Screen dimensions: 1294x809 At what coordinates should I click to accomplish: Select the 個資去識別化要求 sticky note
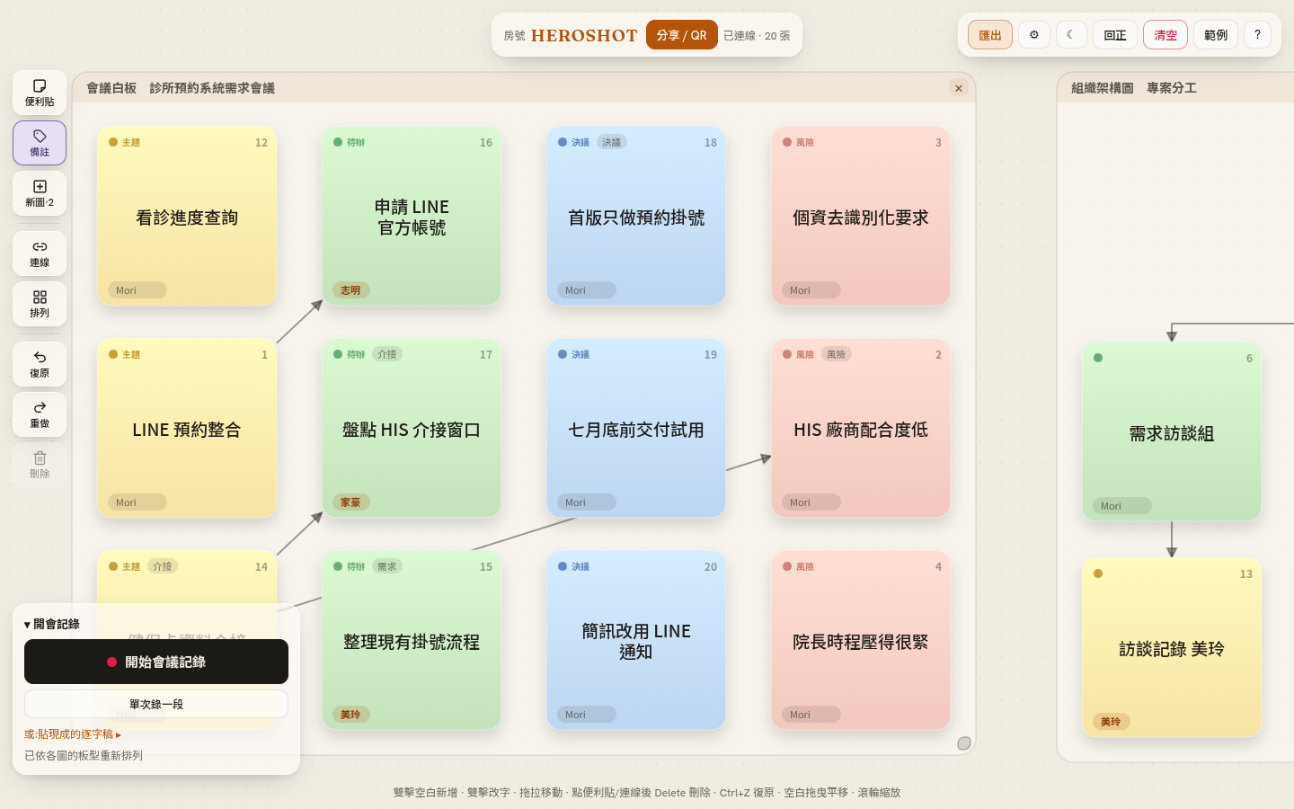point(861,216)
